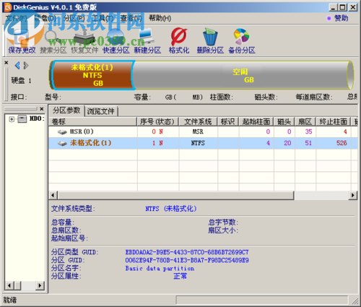Click the 卷标 column header
The image size is (361, 307).
click(x=92, y=121)
